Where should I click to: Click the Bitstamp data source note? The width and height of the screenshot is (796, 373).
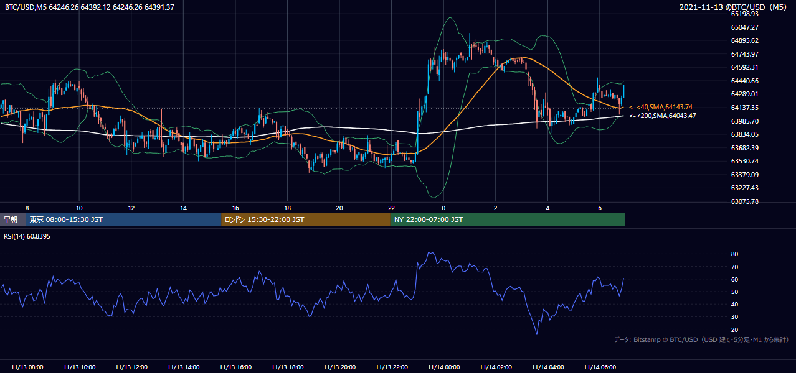coord(701,339)
